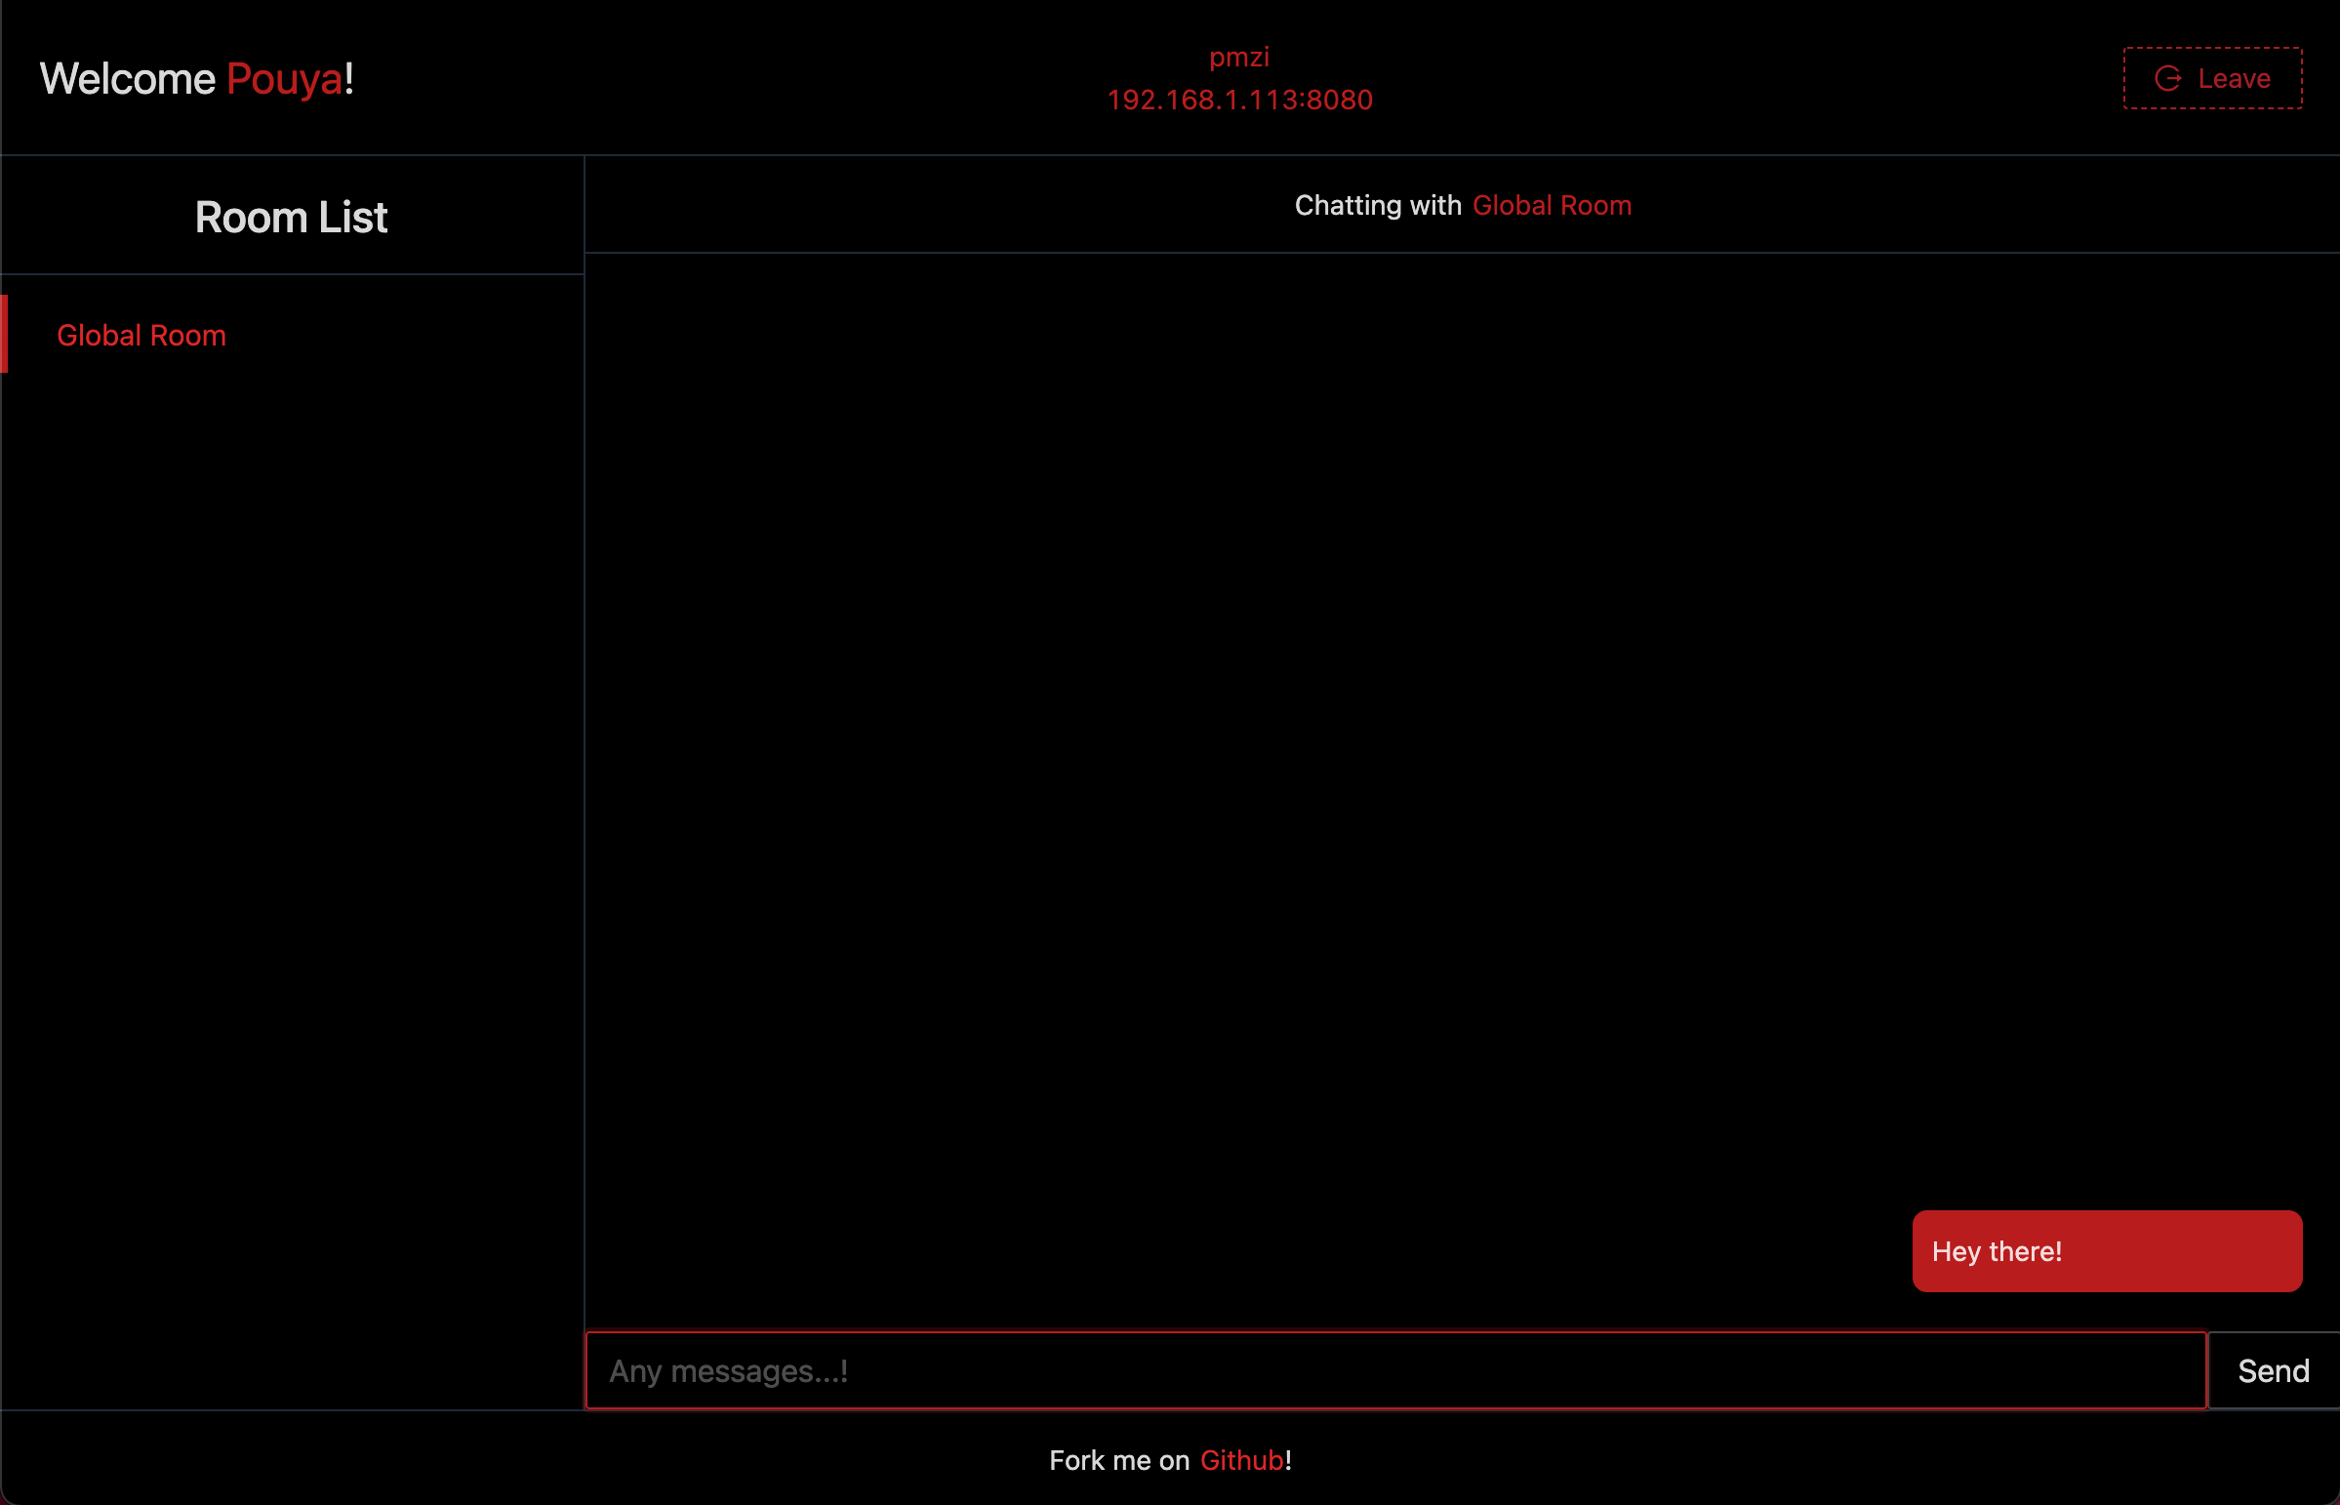Click the red Pouya username in header

point(284,79)
